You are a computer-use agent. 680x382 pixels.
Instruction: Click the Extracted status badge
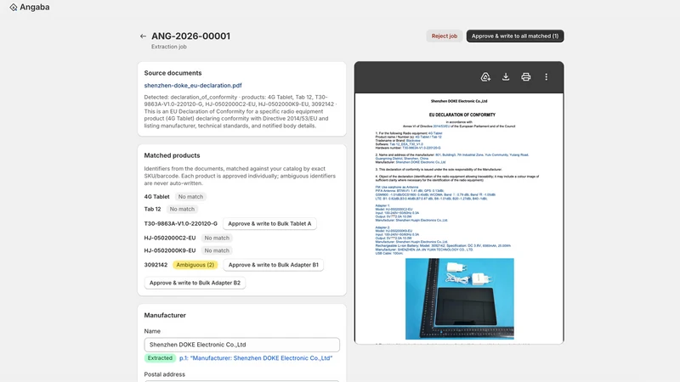(160, 358)
